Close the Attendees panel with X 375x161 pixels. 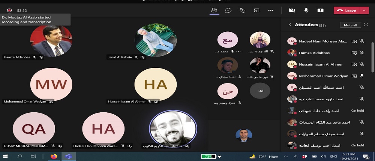click(x=366, y=25)
